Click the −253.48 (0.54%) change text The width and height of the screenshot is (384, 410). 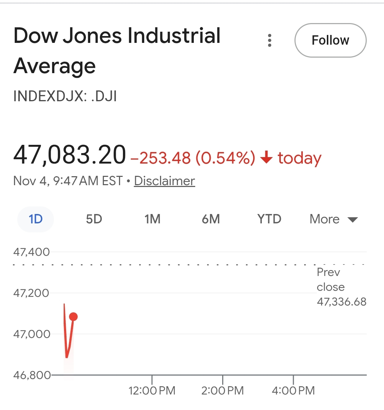pyautogui.click(x=193, y=158)
